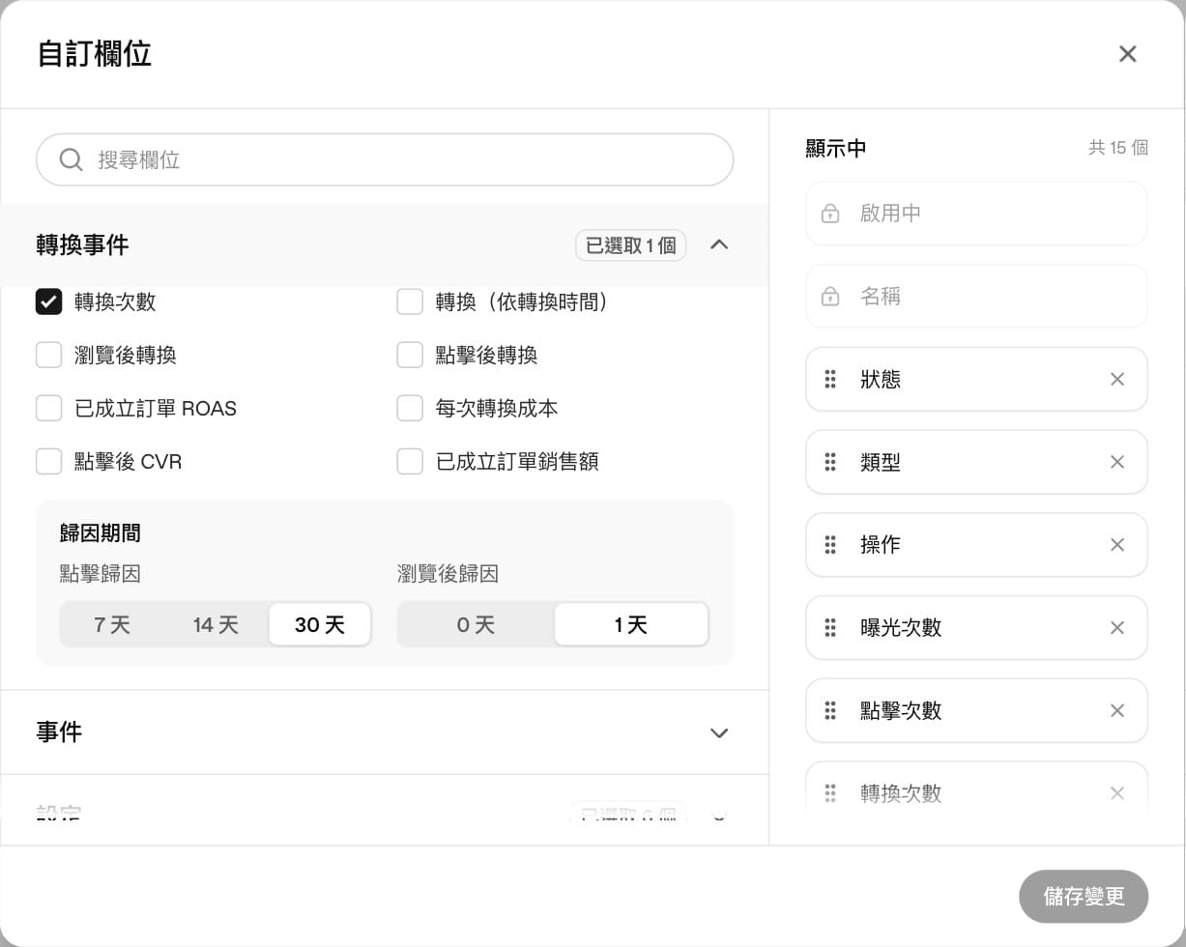Tick the 已成立訂單銷售額 checkbox

(410, 462)
